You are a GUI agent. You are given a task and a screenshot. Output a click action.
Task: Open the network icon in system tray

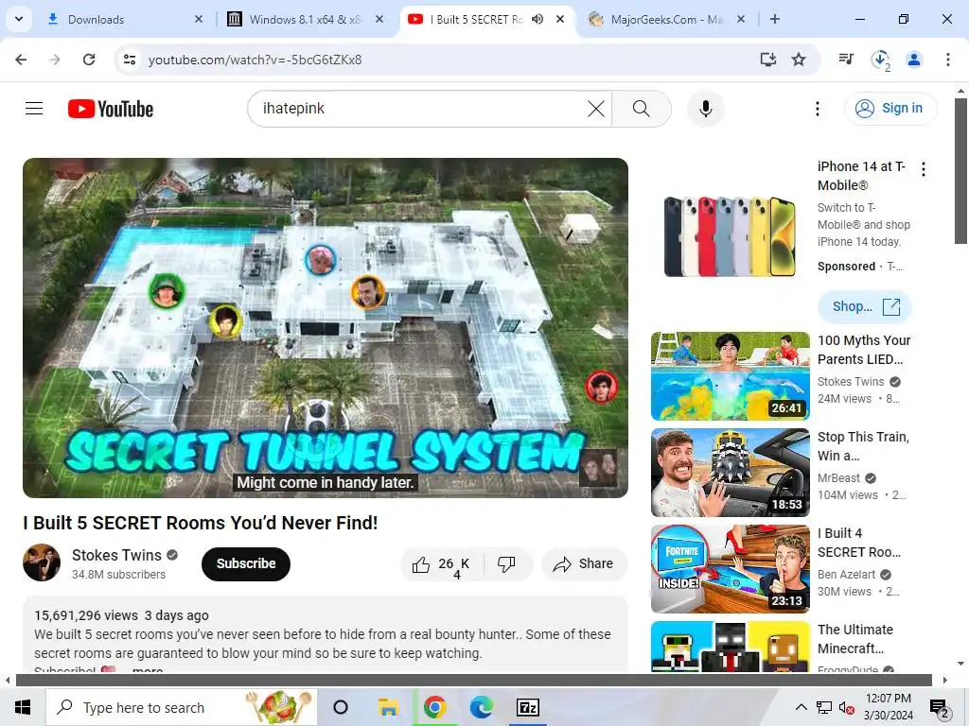pyautogui.click(x=824, y=707)
